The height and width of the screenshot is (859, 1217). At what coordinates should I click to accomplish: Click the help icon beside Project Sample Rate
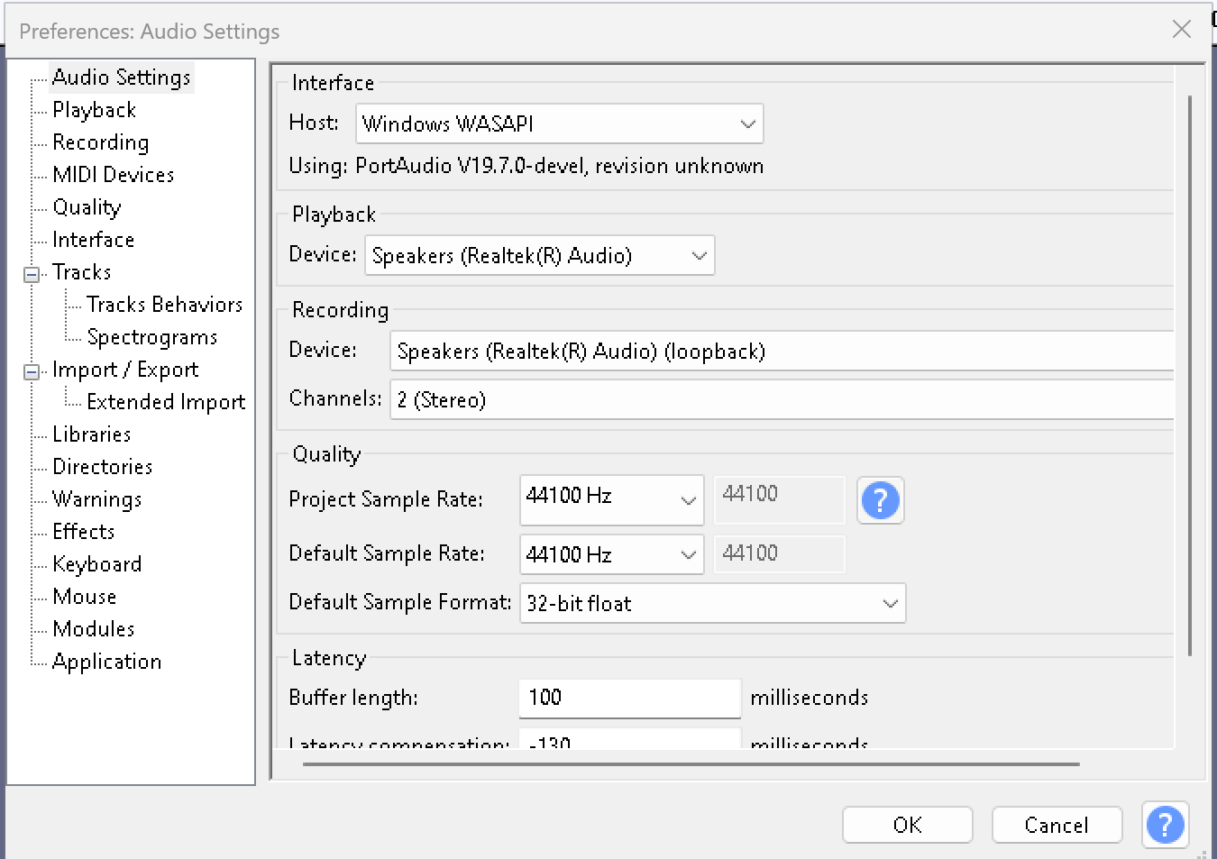click(x=880, y=500)
